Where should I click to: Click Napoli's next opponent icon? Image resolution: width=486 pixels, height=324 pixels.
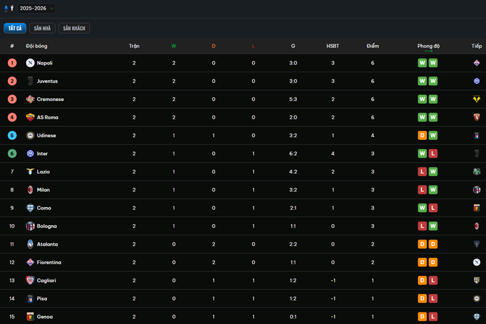[476, 63]
